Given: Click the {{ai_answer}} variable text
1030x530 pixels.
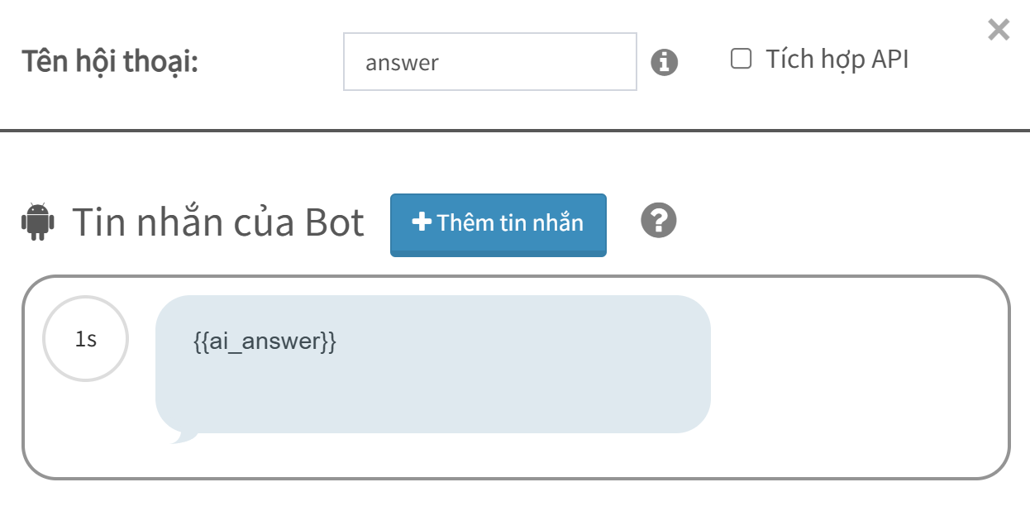Looking at the screenshot, I should [x=265, y=341].
